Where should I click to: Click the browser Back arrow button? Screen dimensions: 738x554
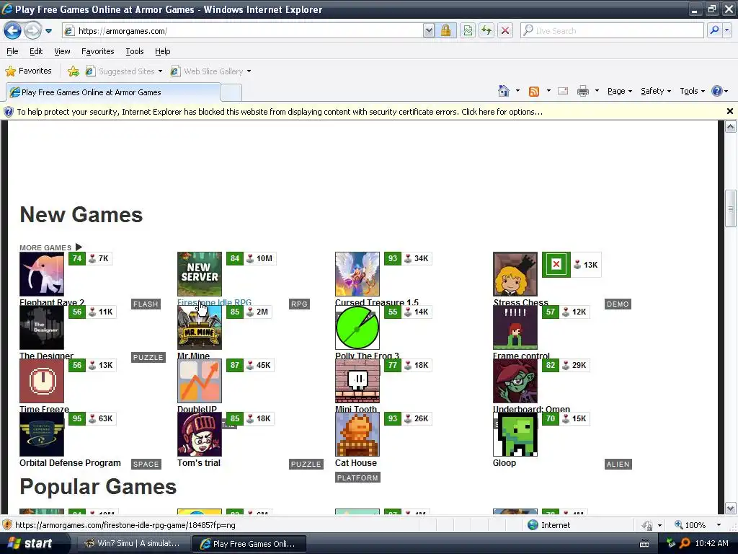pos(12,31)
